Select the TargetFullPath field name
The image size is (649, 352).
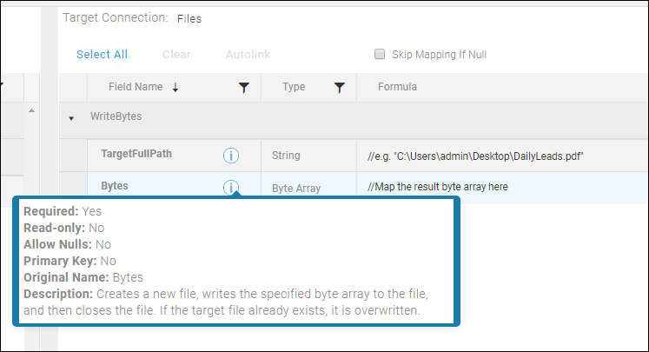click(x=136, y=154)
